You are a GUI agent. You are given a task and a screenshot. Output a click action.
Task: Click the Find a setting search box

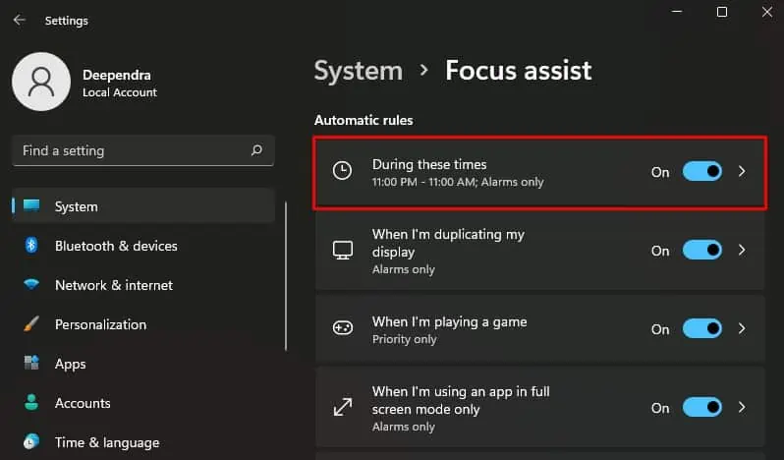pyautogui.click(x=143, y=150)
